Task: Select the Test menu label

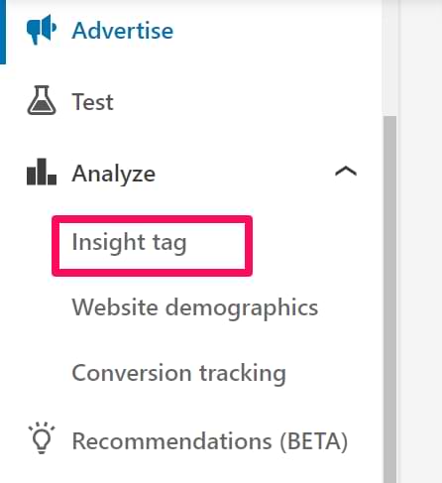Action: pyautogui.click(x=93, y=101)
